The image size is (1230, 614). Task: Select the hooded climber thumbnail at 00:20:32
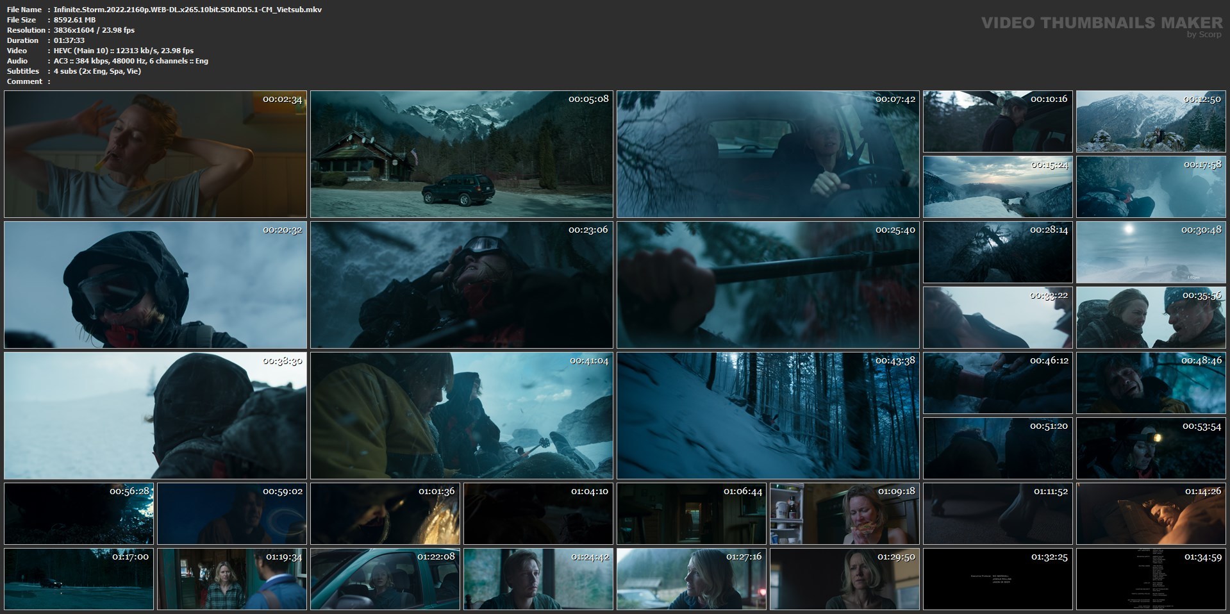[155, 285]
